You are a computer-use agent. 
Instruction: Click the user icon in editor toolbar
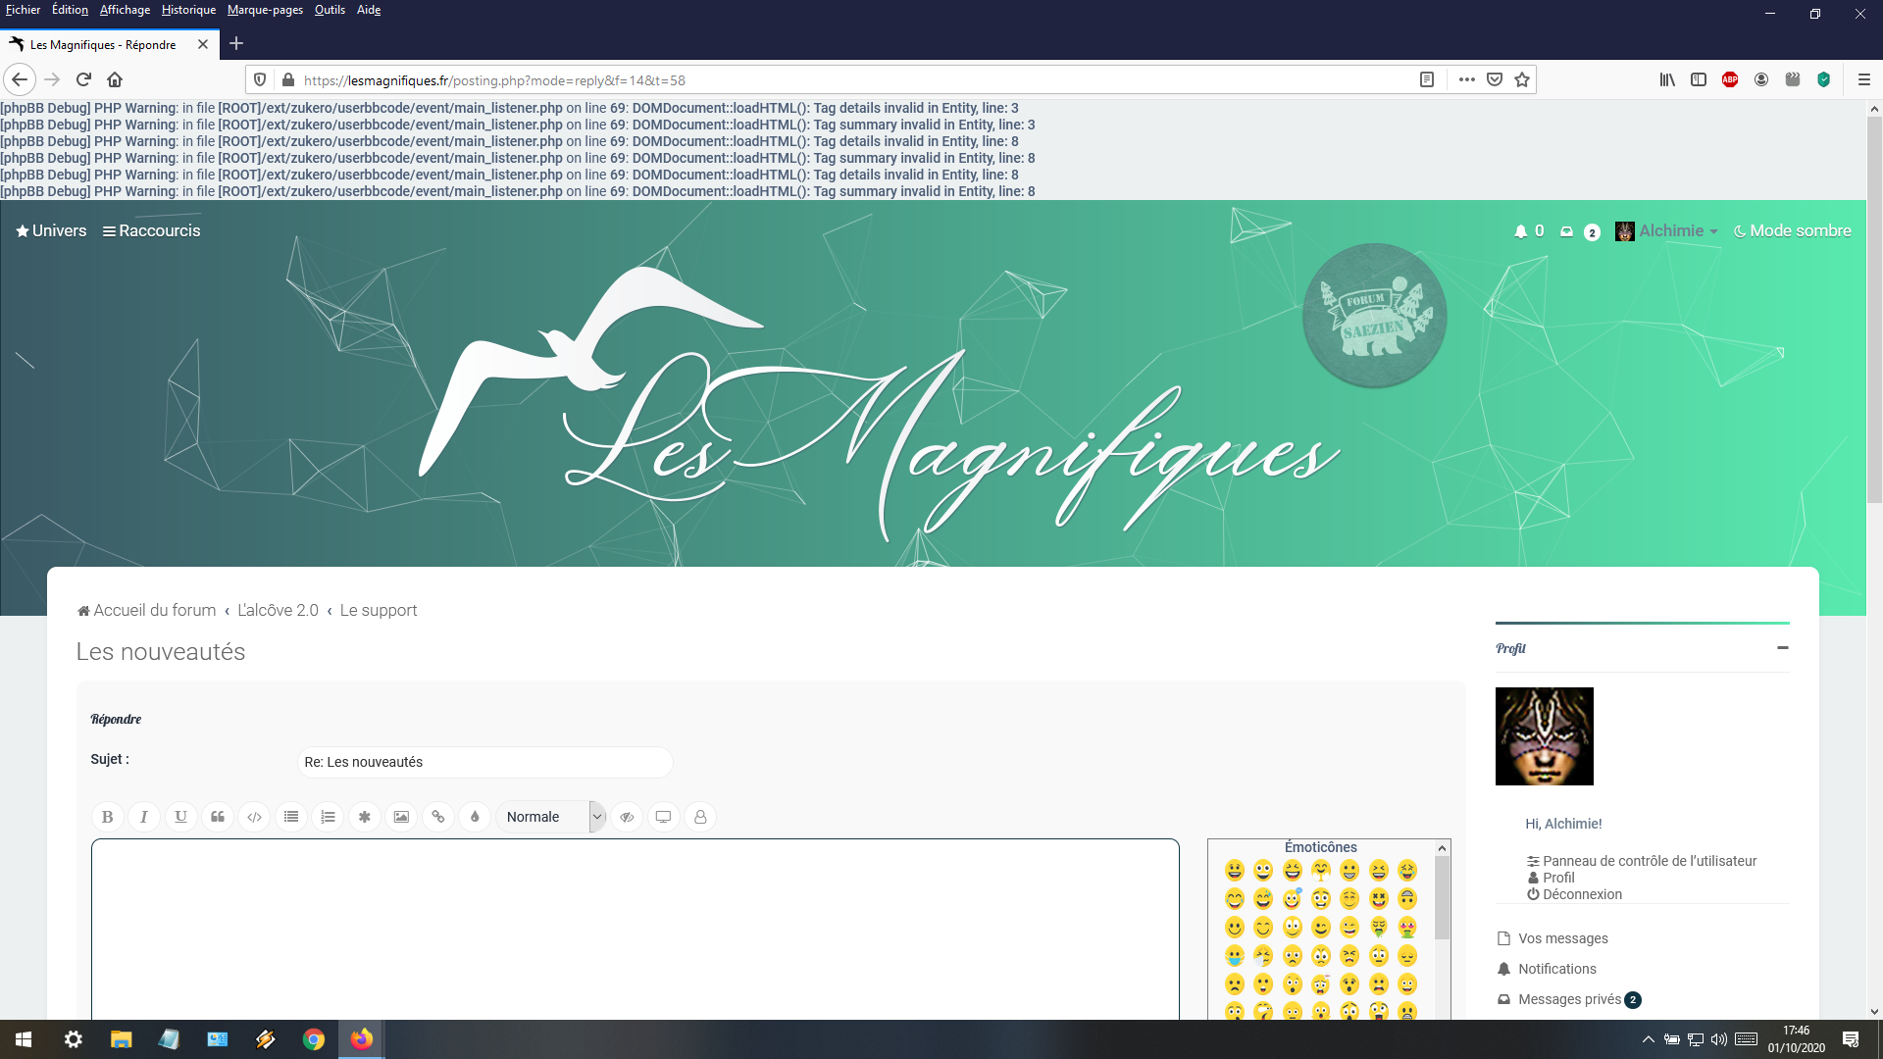[x=700, y=817]
